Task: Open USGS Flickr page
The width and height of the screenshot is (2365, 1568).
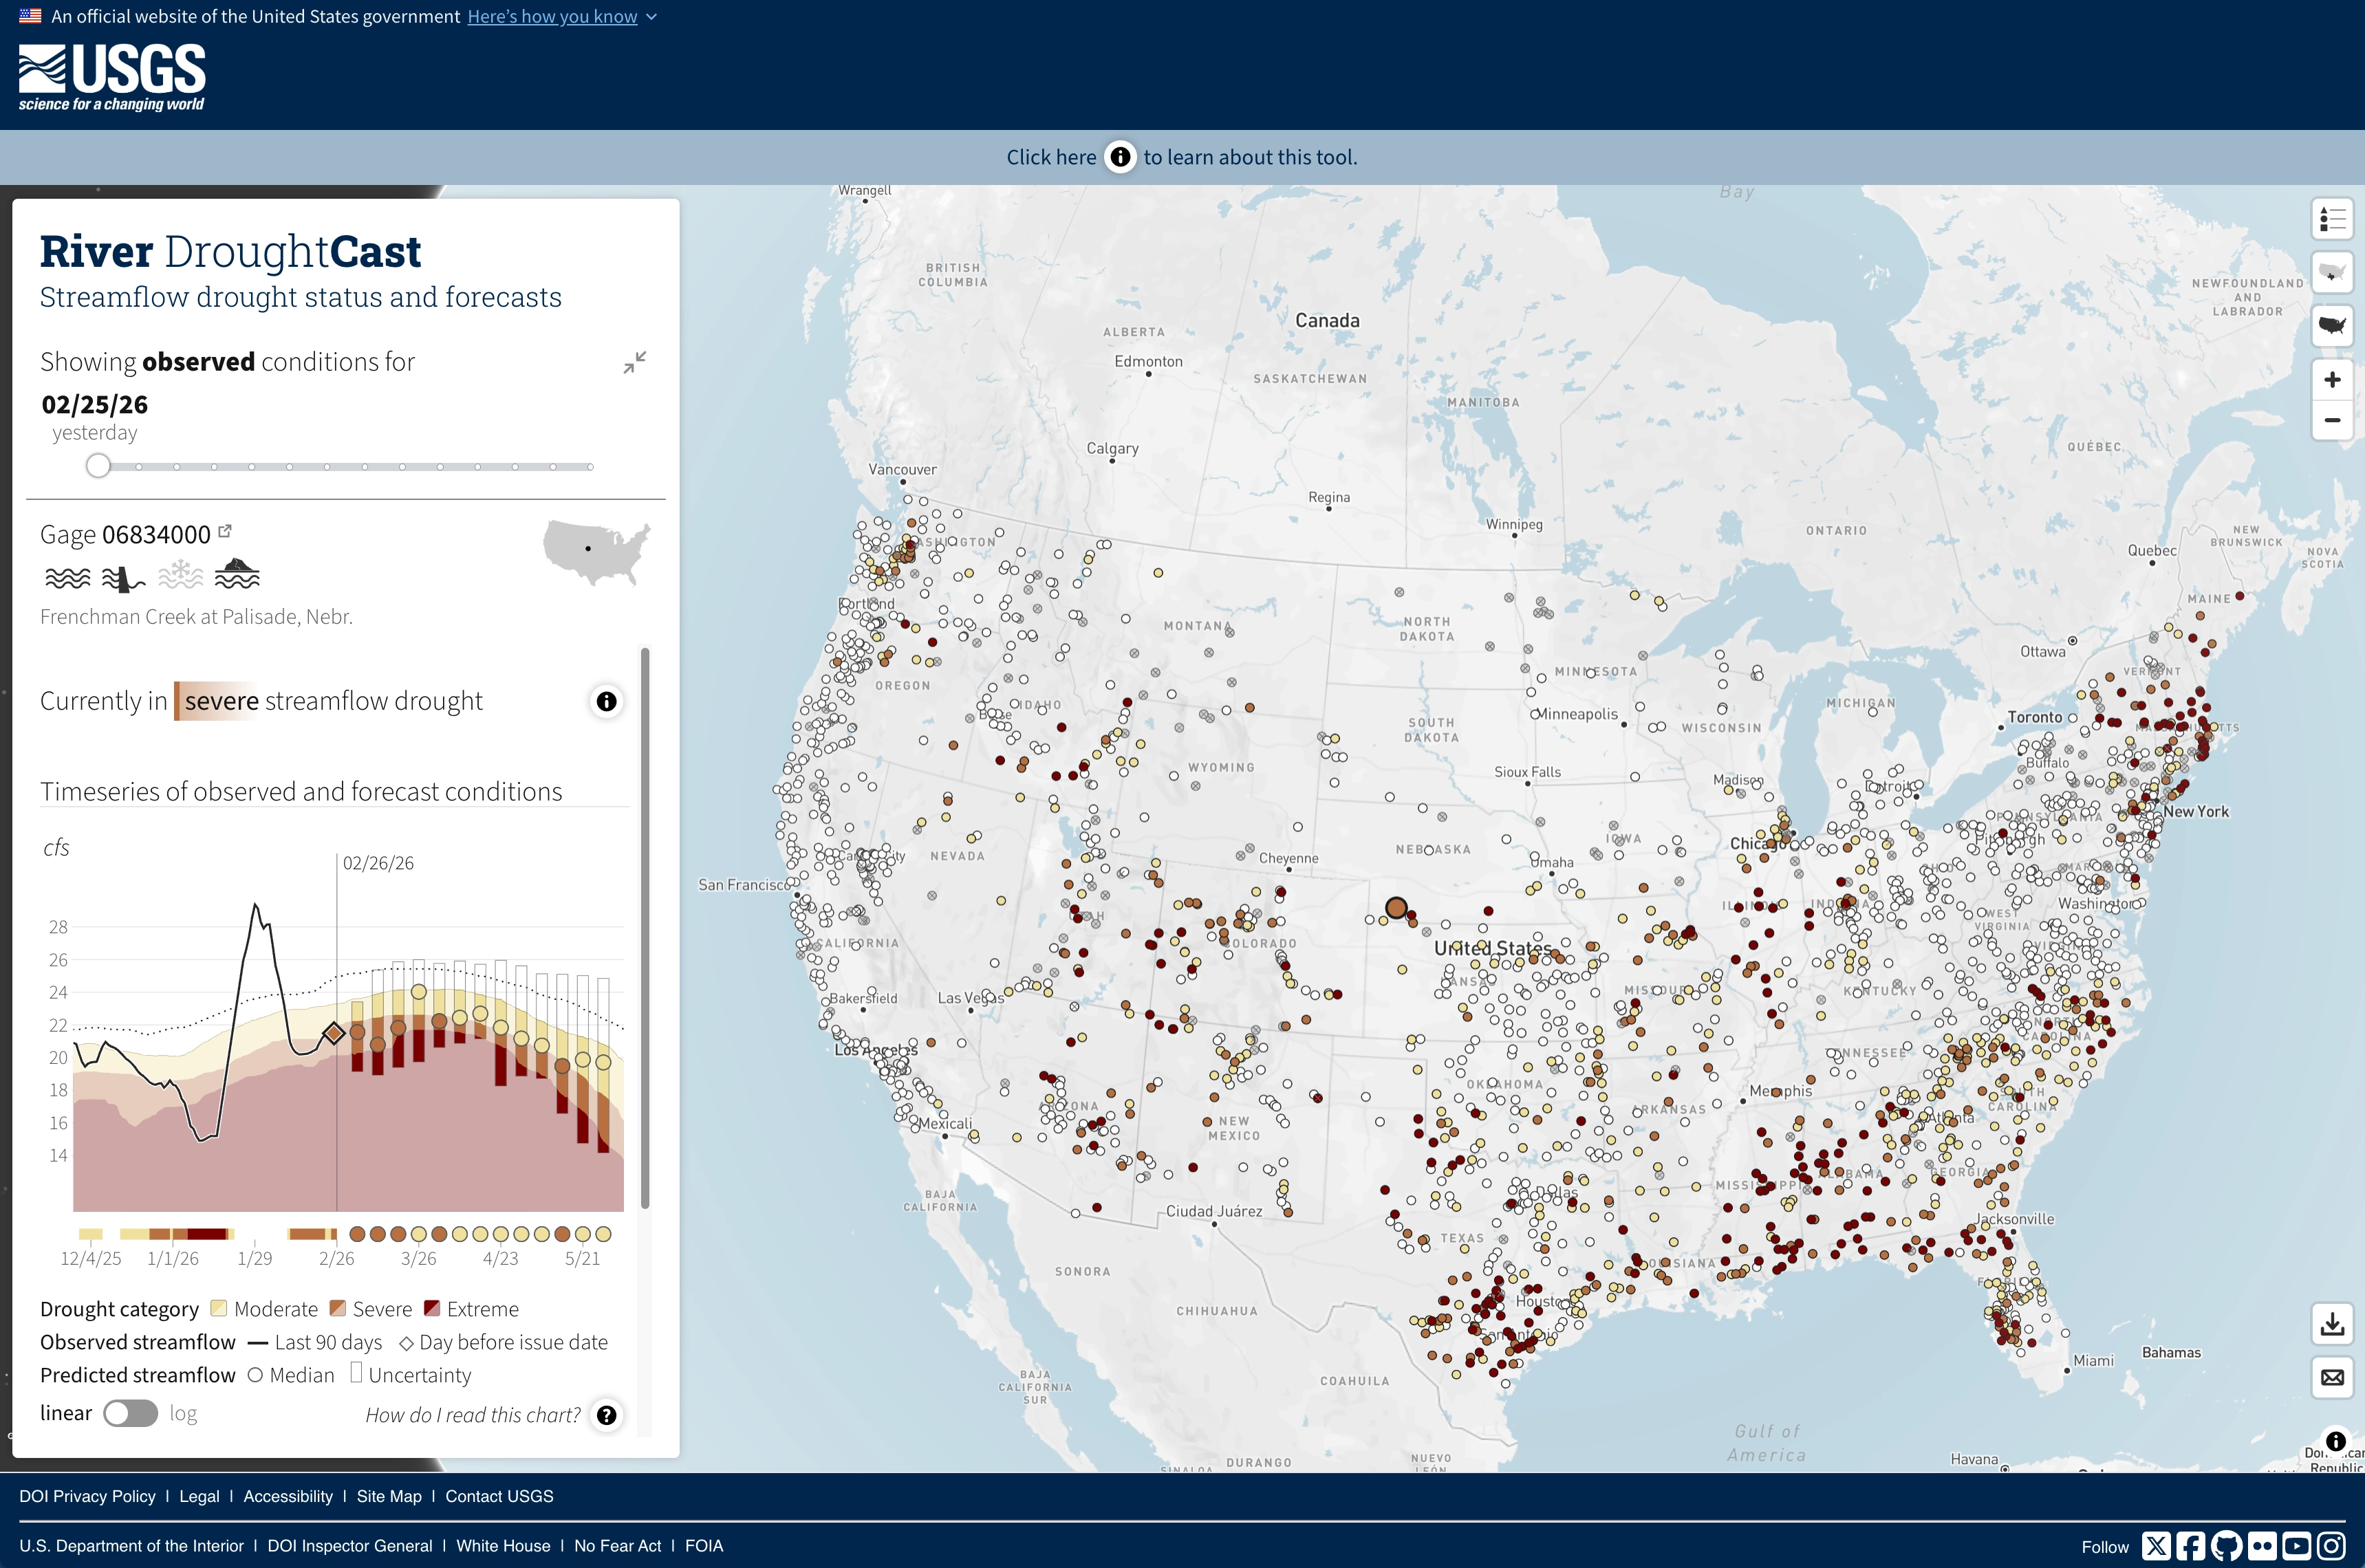Action: [x=2262, y=1546]
